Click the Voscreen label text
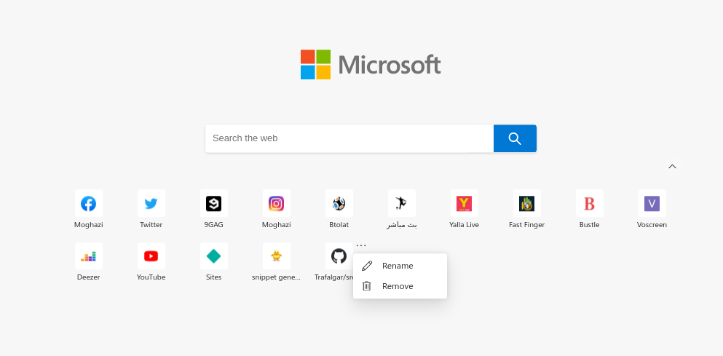The width and height of the screenshot is (723, 356). point(652,224)
